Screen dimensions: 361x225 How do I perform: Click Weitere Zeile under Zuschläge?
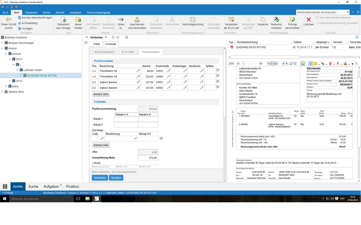101,145
